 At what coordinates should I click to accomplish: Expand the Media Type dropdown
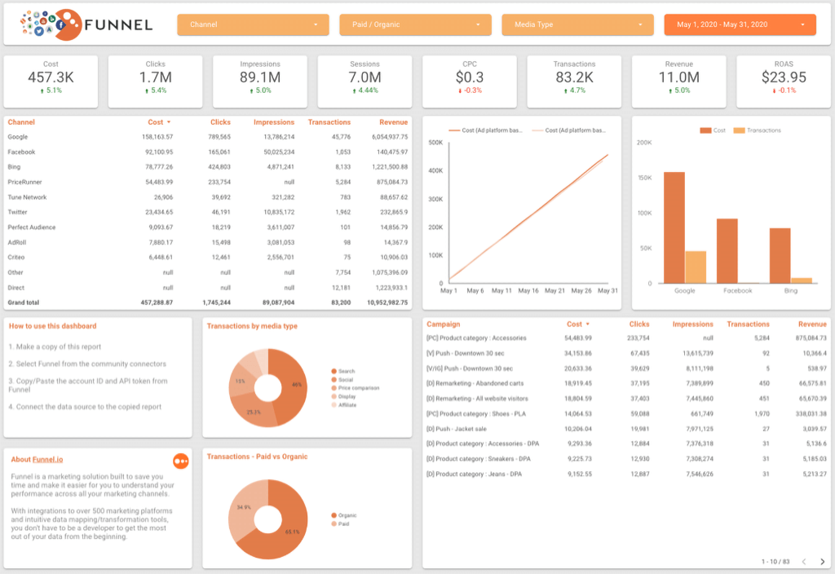point(578,24)
